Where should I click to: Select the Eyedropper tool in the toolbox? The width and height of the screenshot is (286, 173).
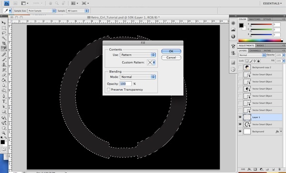pos(4,48)
